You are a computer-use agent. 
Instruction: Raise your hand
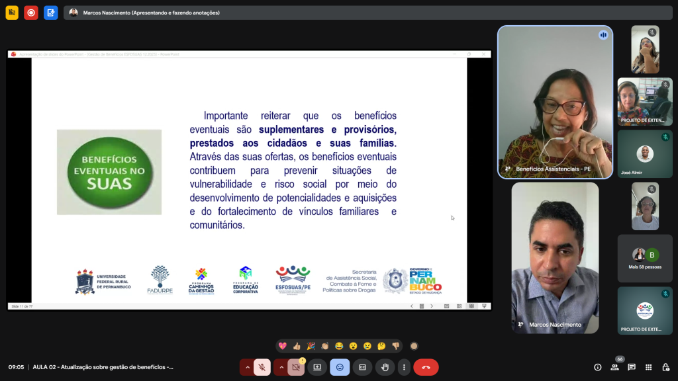[385, 367]
